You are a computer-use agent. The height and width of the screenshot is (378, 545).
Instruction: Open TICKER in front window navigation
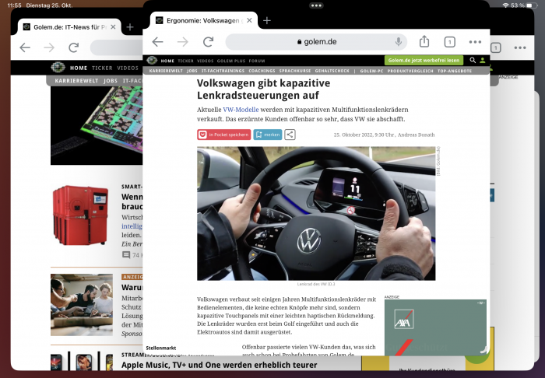pos(185,61)
